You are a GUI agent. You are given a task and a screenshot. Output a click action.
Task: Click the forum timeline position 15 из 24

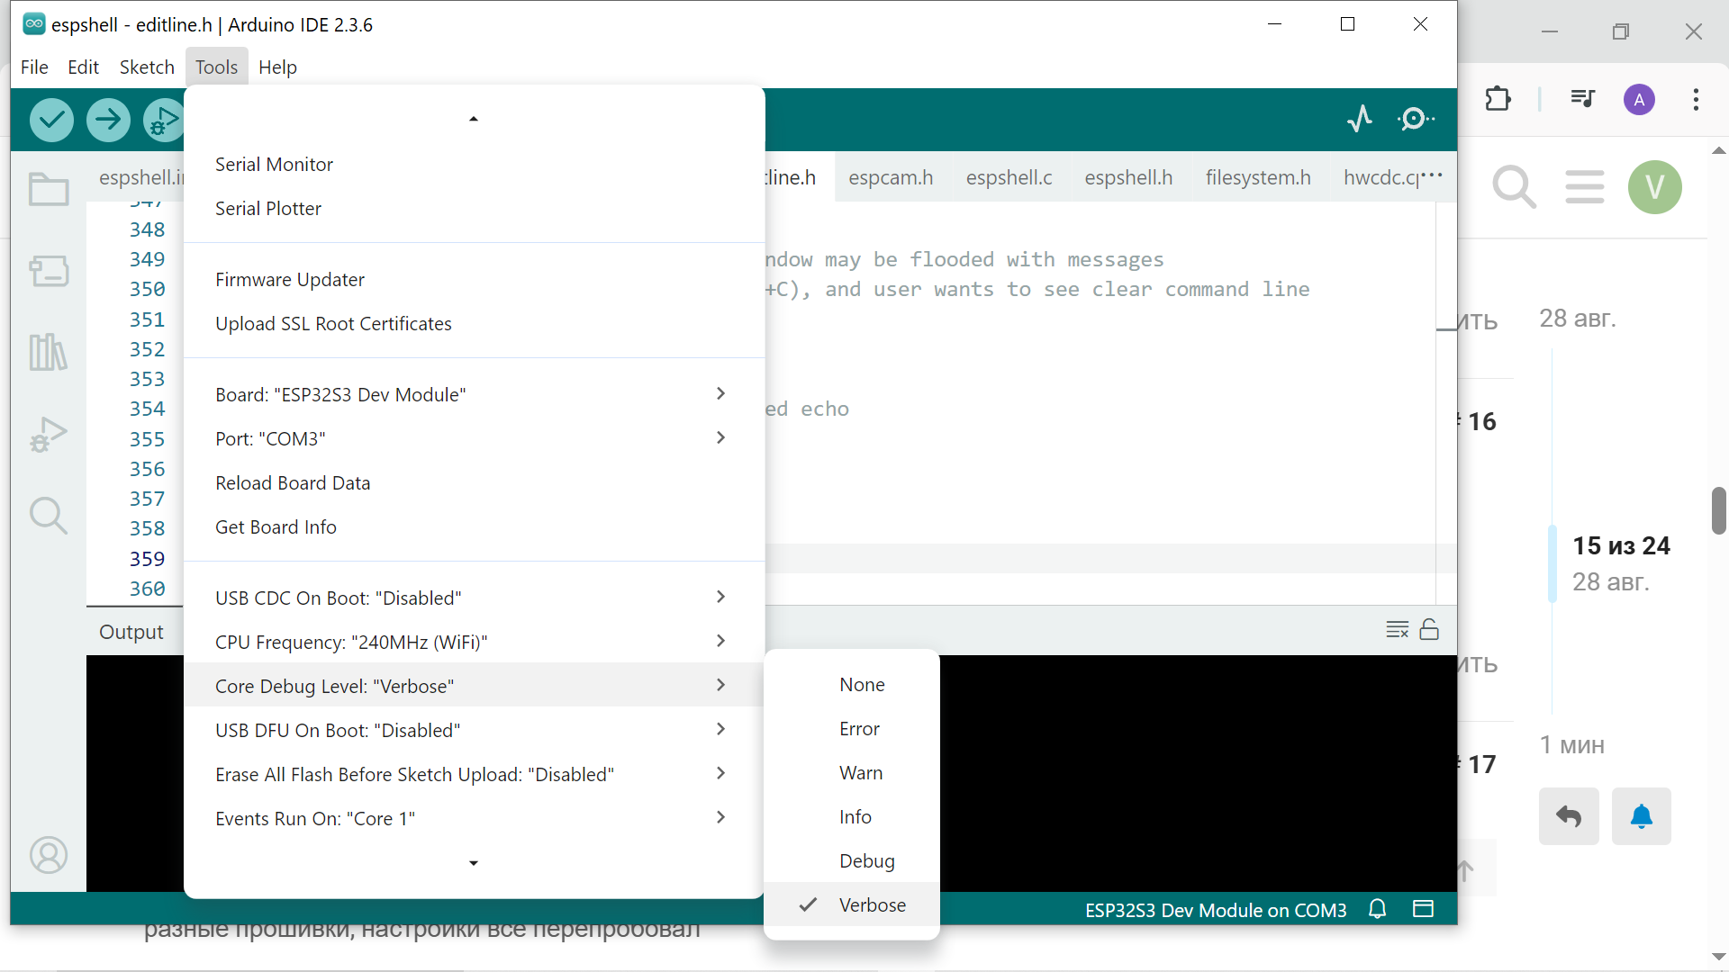(x=1621, y=546)
